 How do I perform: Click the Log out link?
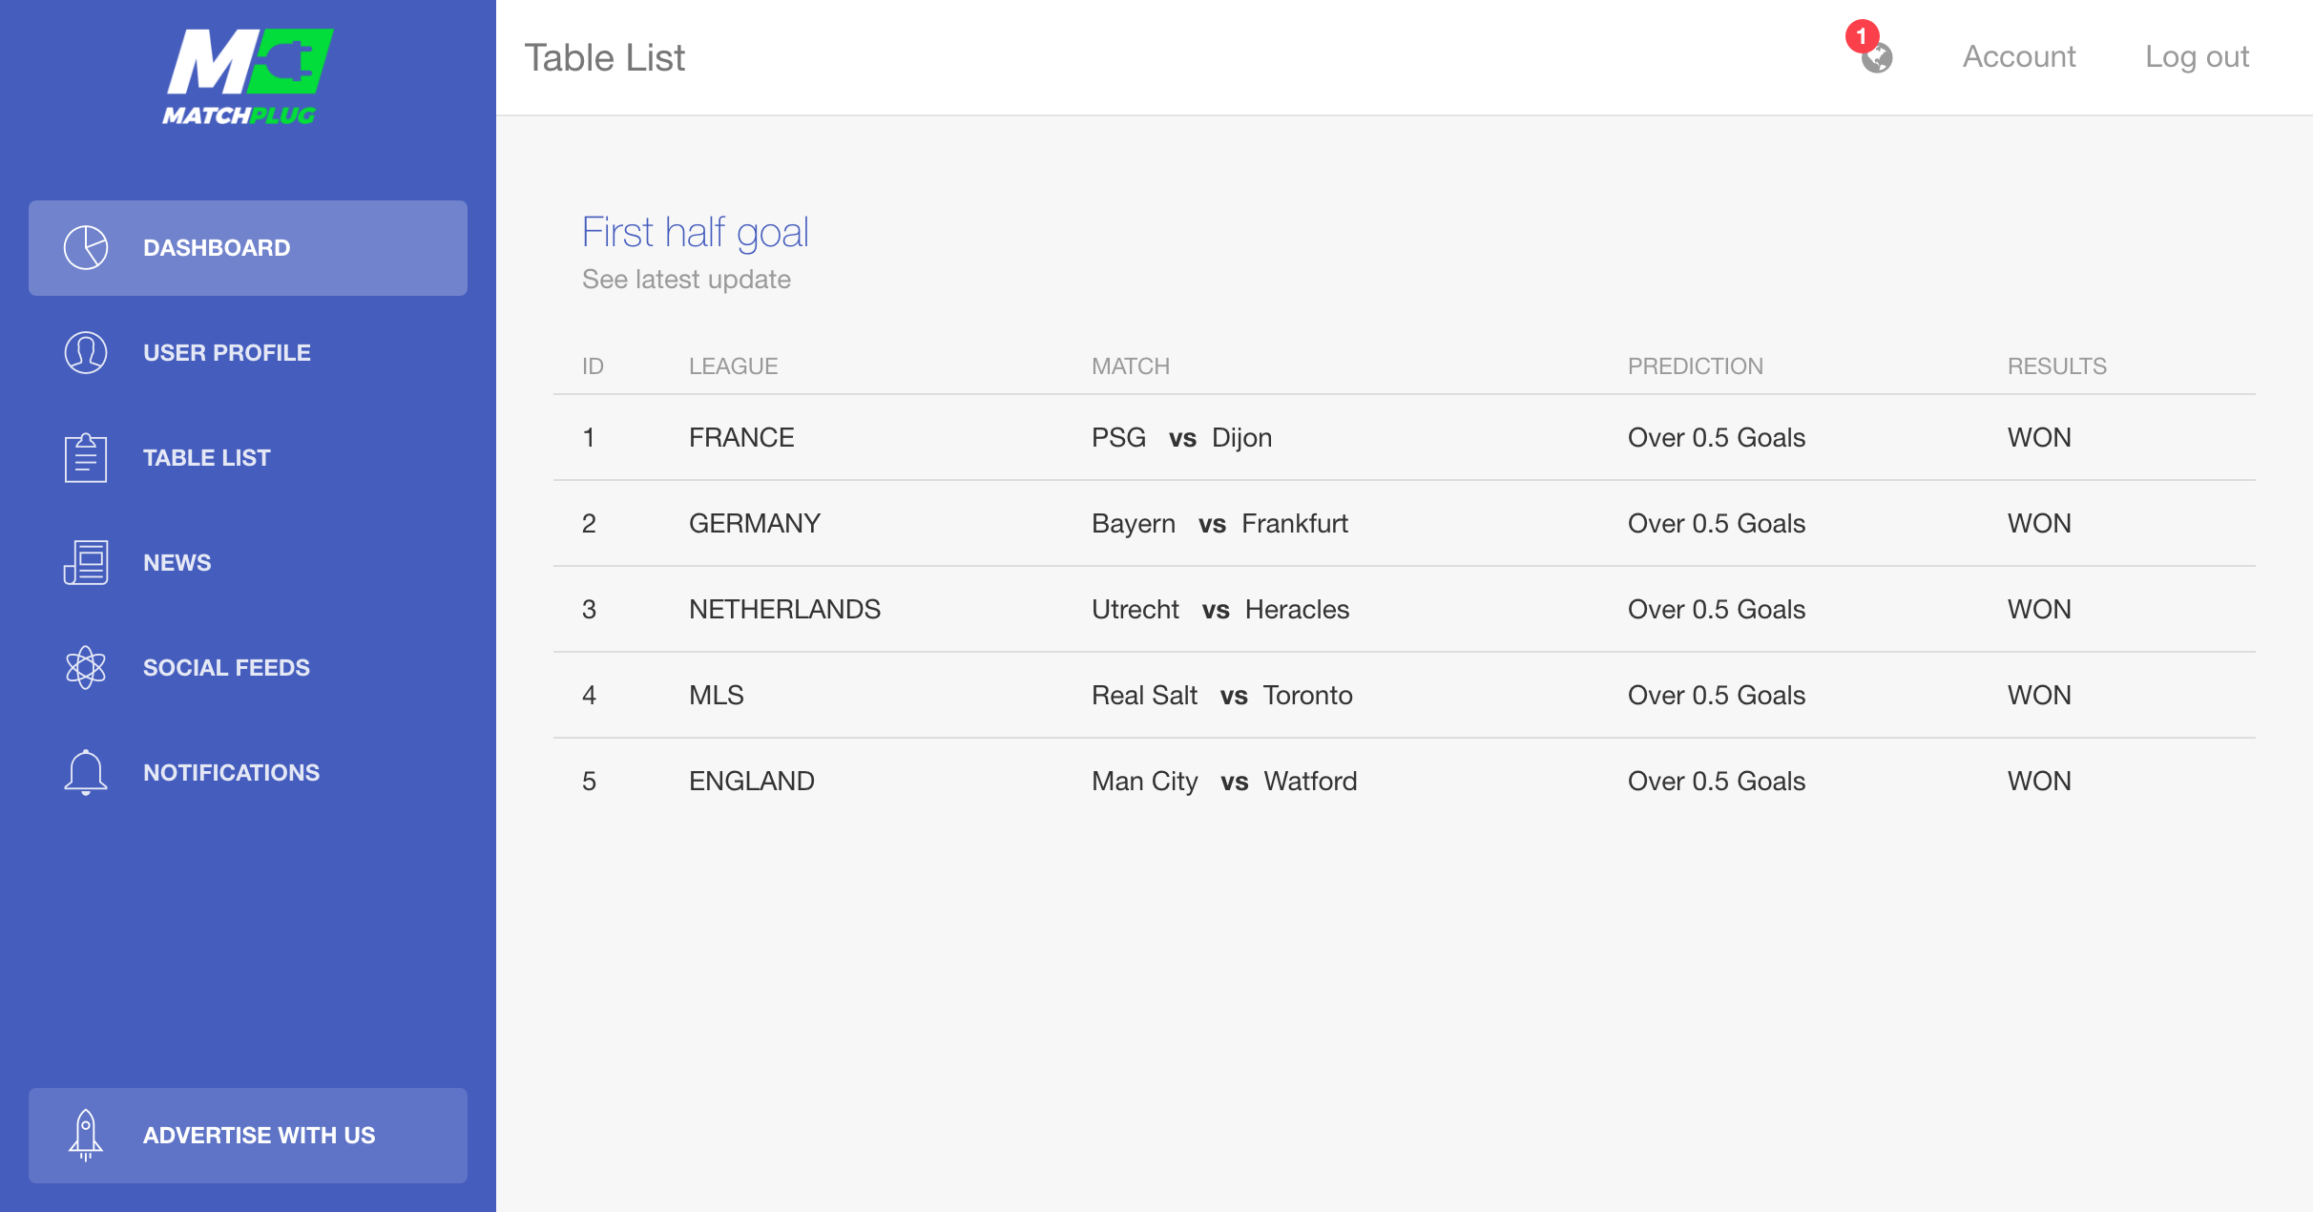tap(2197, 57)
